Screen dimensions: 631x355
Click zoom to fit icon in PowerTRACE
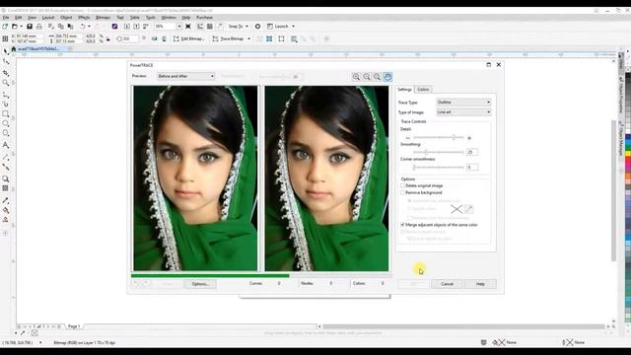[377, 77]
